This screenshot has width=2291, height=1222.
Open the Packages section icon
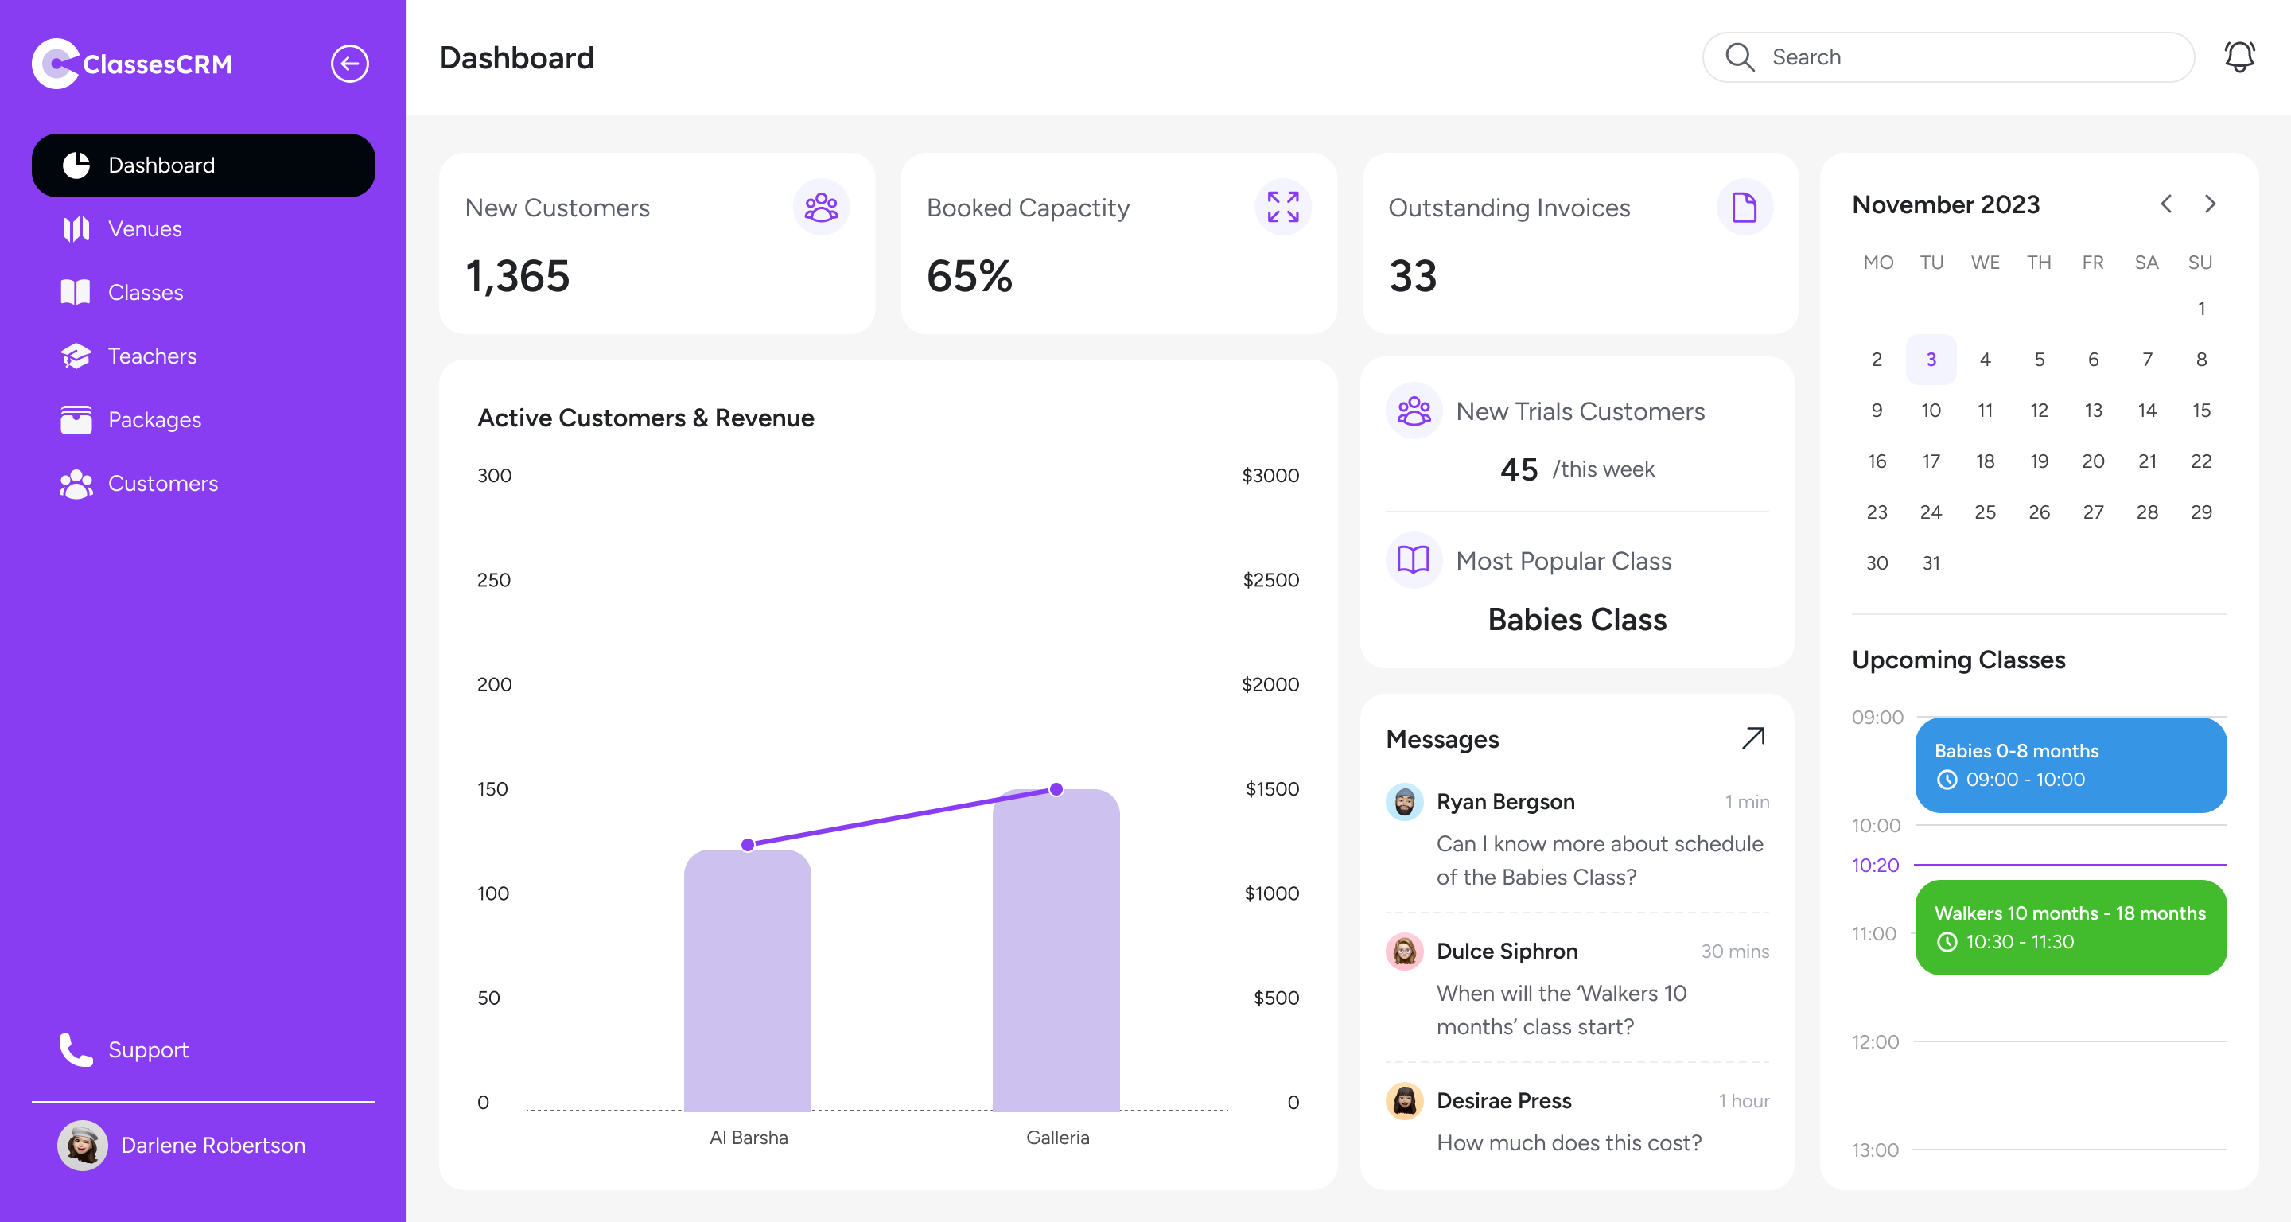coord(75,419)
